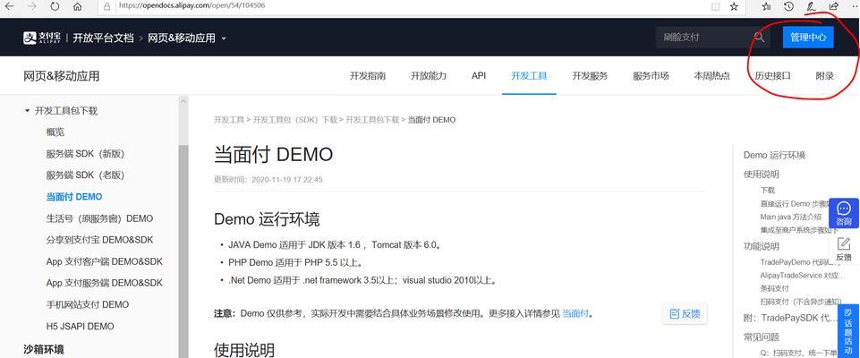The height and width of the screenshot is (358, 860).
Task: Open the 反馈 edit floating icon
Action: 844,249
